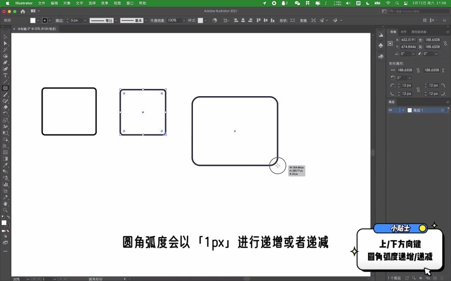Select the Zoom tool
The width and height of the screenshot is (451, 281).
[5, 210]
